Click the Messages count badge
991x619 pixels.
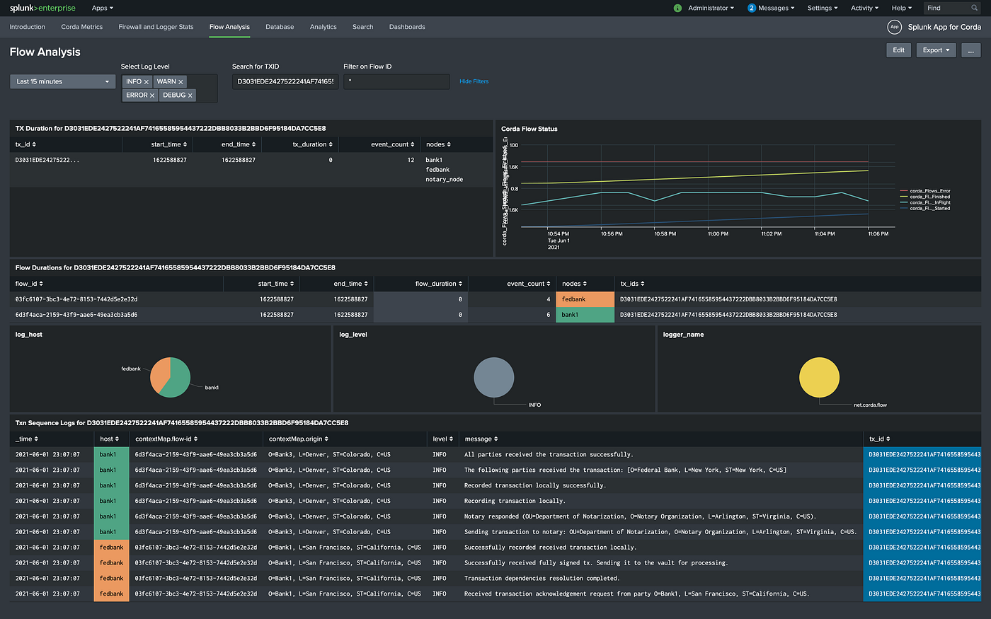[x=752, y=8]
